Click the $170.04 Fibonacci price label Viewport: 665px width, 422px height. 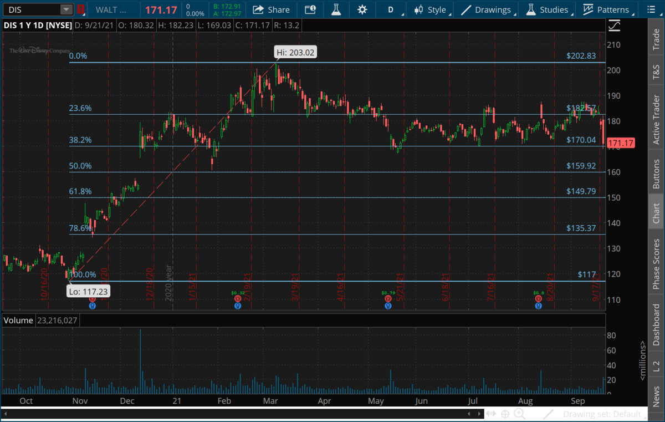point(581,140)
